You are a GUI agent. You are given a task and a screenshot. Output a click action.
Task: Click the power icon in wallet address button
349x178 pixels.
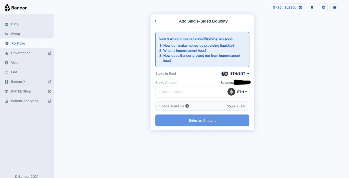[300, 7]
